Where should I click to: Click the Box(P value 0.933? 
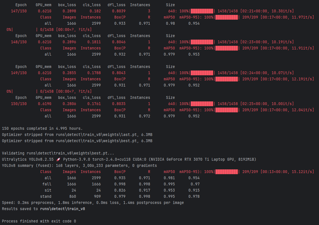pos(120,23)
